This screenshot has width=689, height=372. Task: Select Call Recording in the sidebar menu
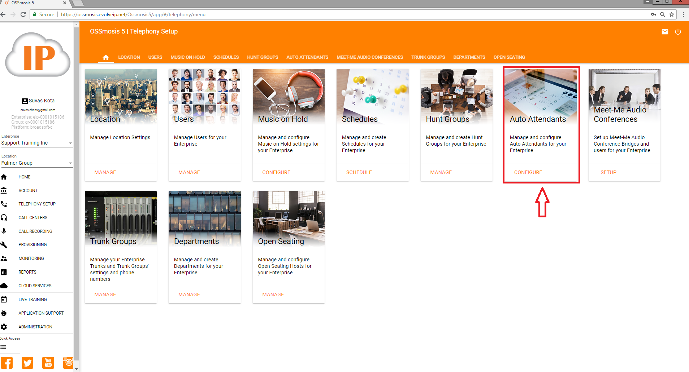[x=35, y=231]
